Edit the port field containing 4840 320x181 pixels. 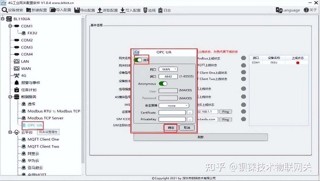coord(168,76)
